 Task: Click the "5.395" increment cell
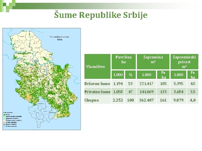pyautogui.click(x=178, y=84)
